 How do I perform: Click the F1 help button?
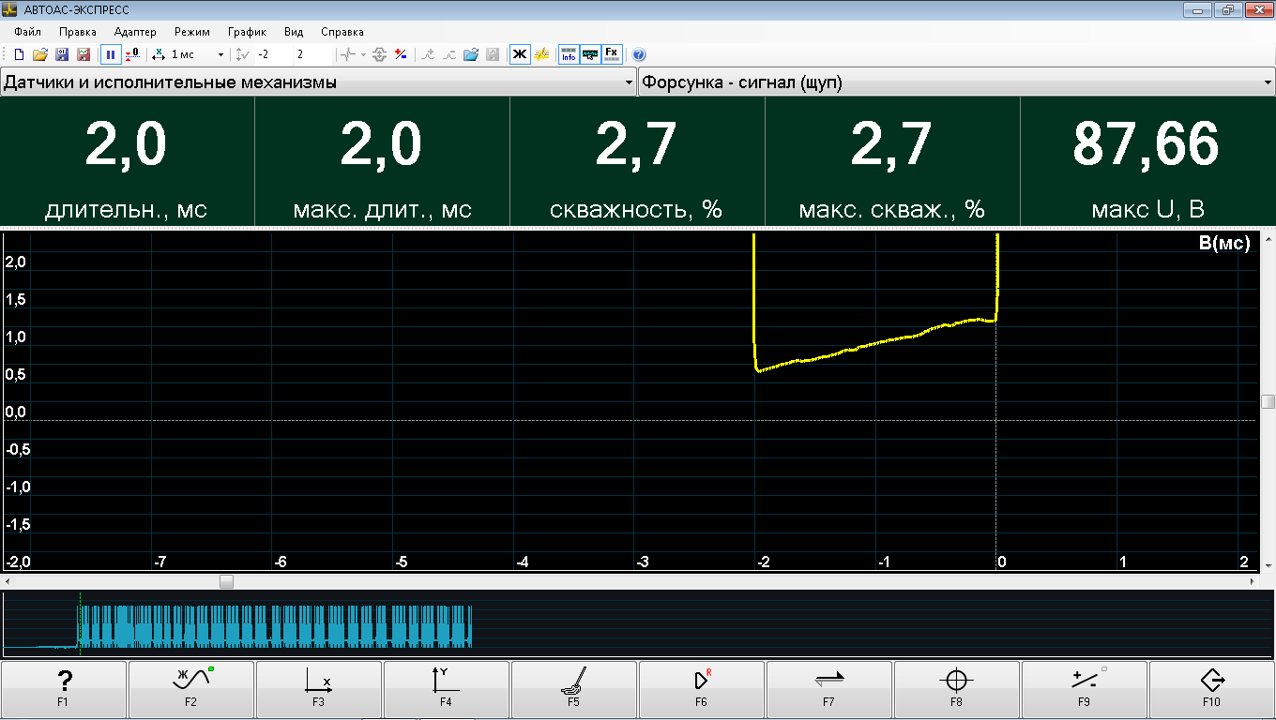coord(63,689)
